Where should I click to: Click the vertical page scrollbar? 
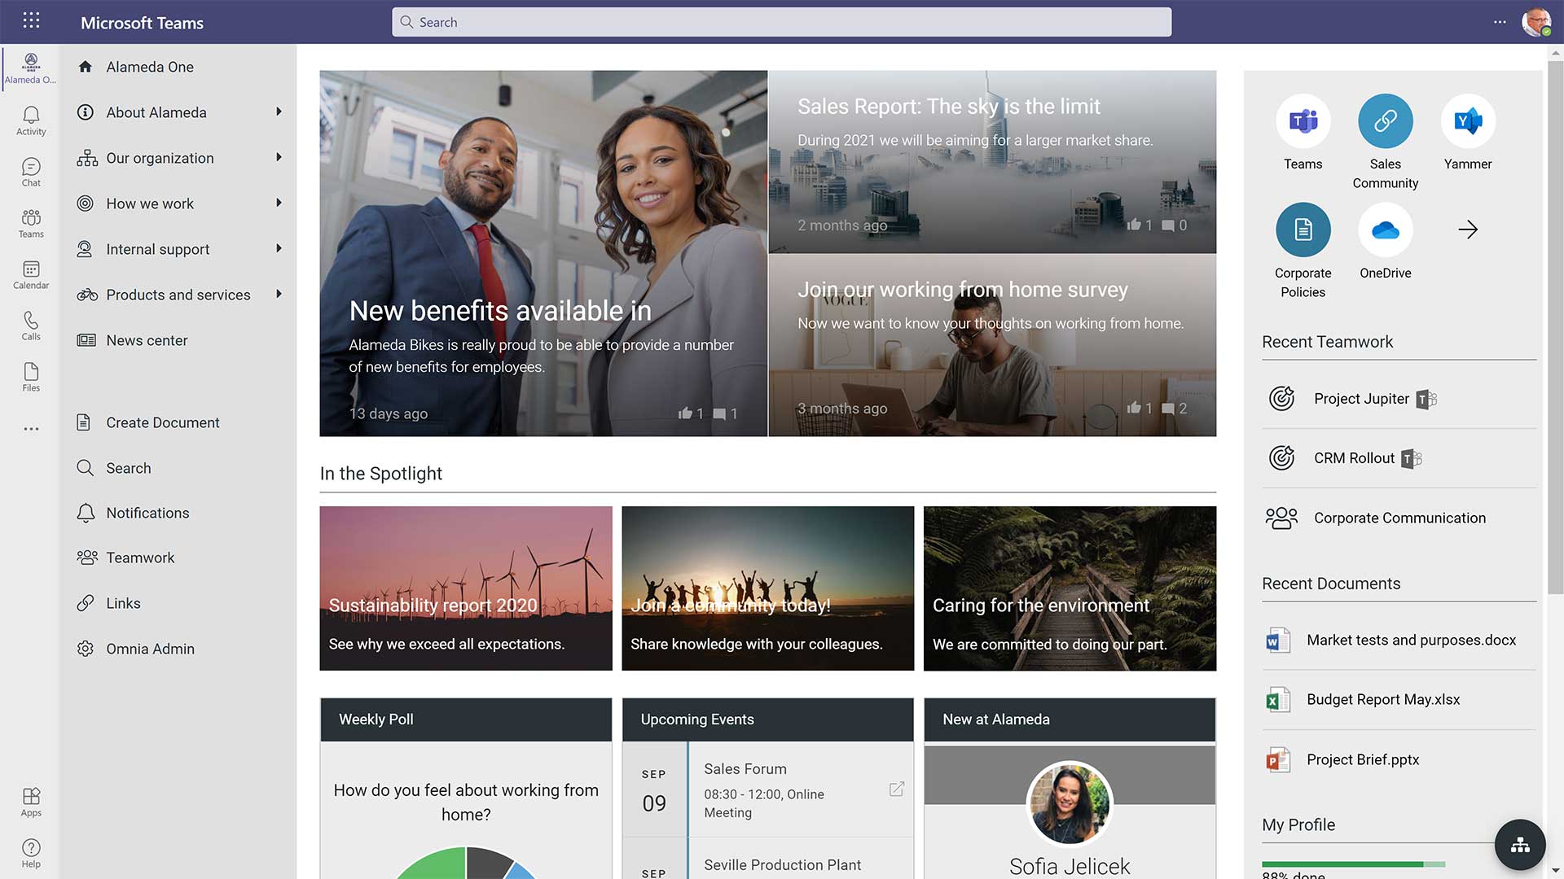point(1555,326)
